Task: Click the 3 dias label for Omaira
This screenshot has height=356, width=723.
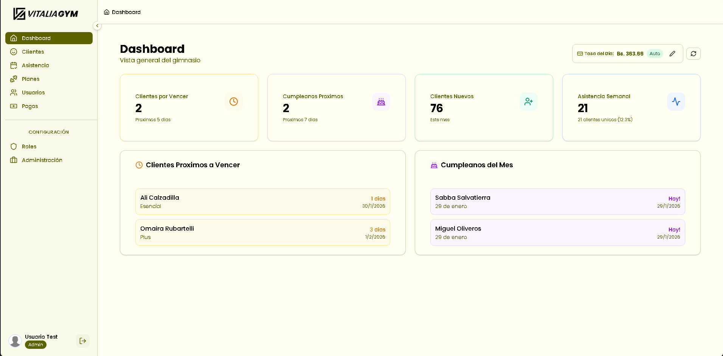Action: point(377,230)
